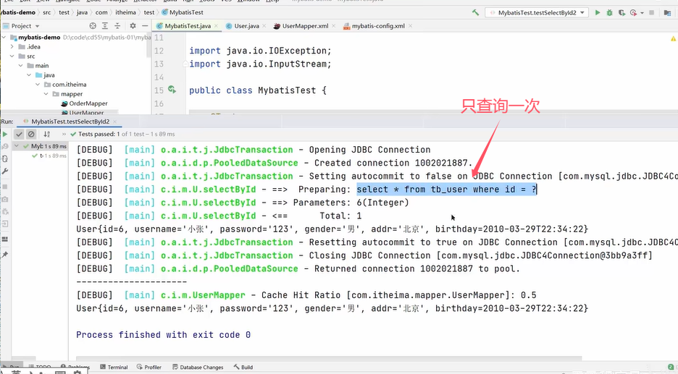Click the console horizontal scrollbar
This screenshot has height=374, width=678.
(329, 357)
